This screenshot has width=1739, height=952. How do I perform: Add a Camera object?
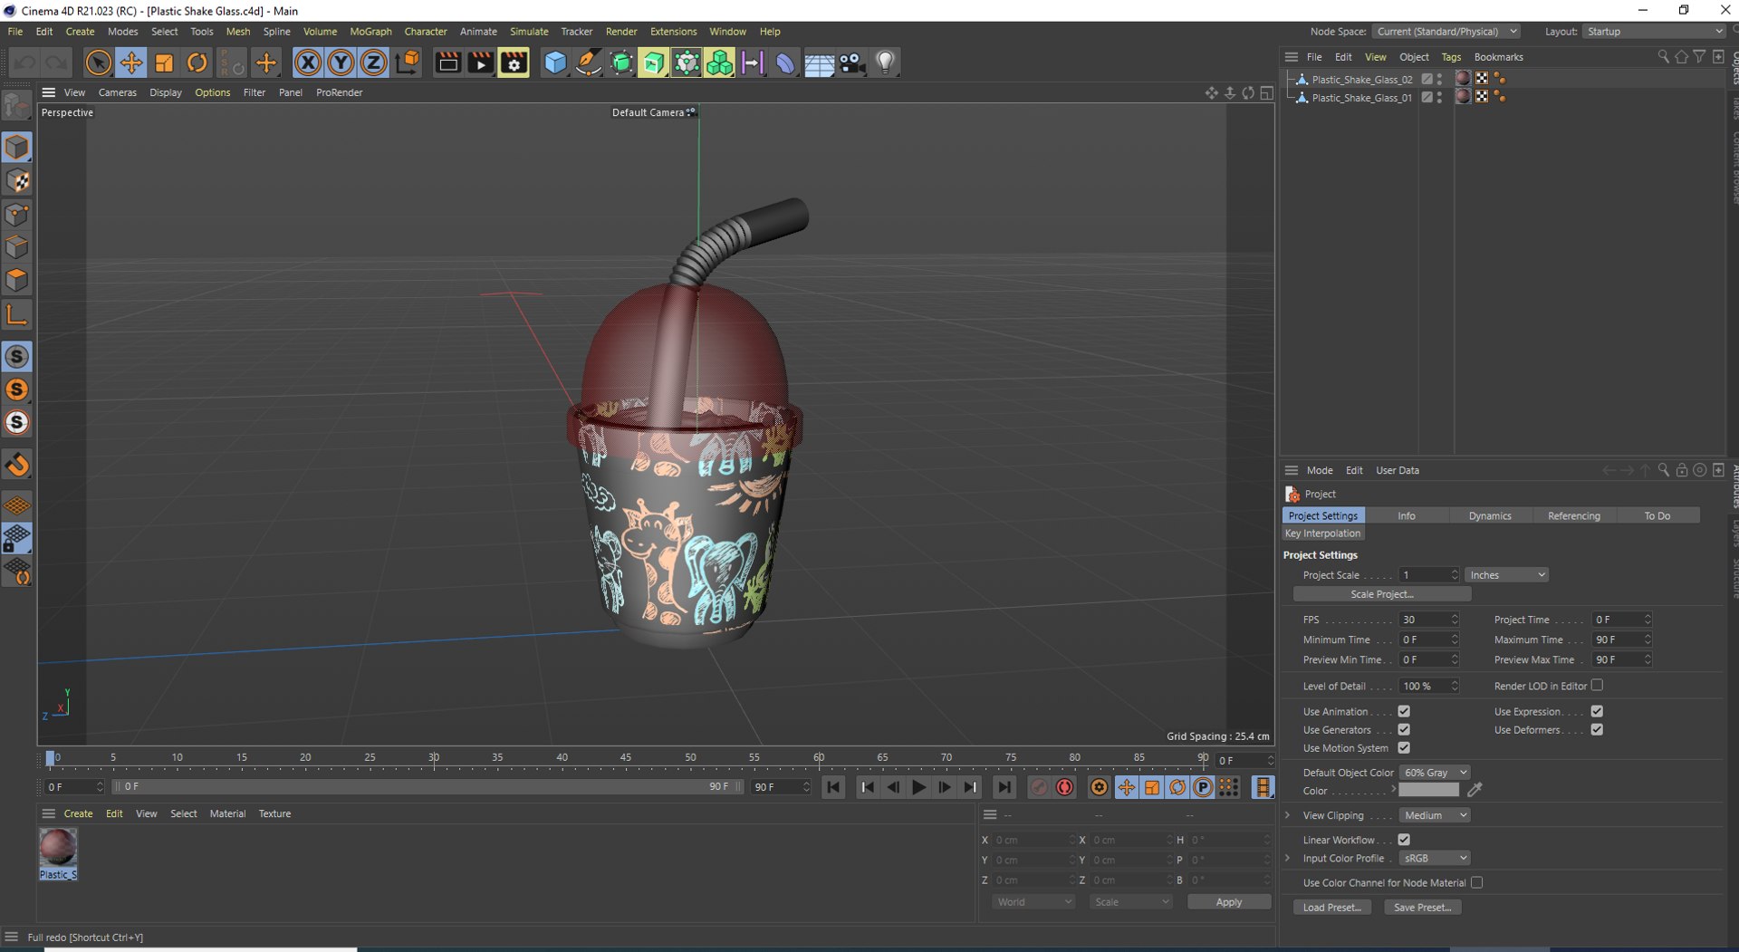(x=851, y=63)
